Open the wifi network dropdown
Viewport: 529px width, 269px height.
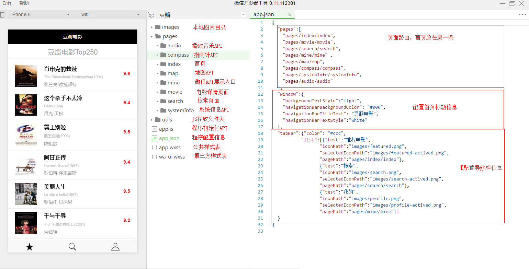[x=110, y=14]
